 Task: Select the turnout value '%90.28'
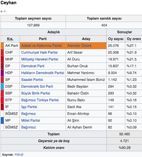[124, 148]
